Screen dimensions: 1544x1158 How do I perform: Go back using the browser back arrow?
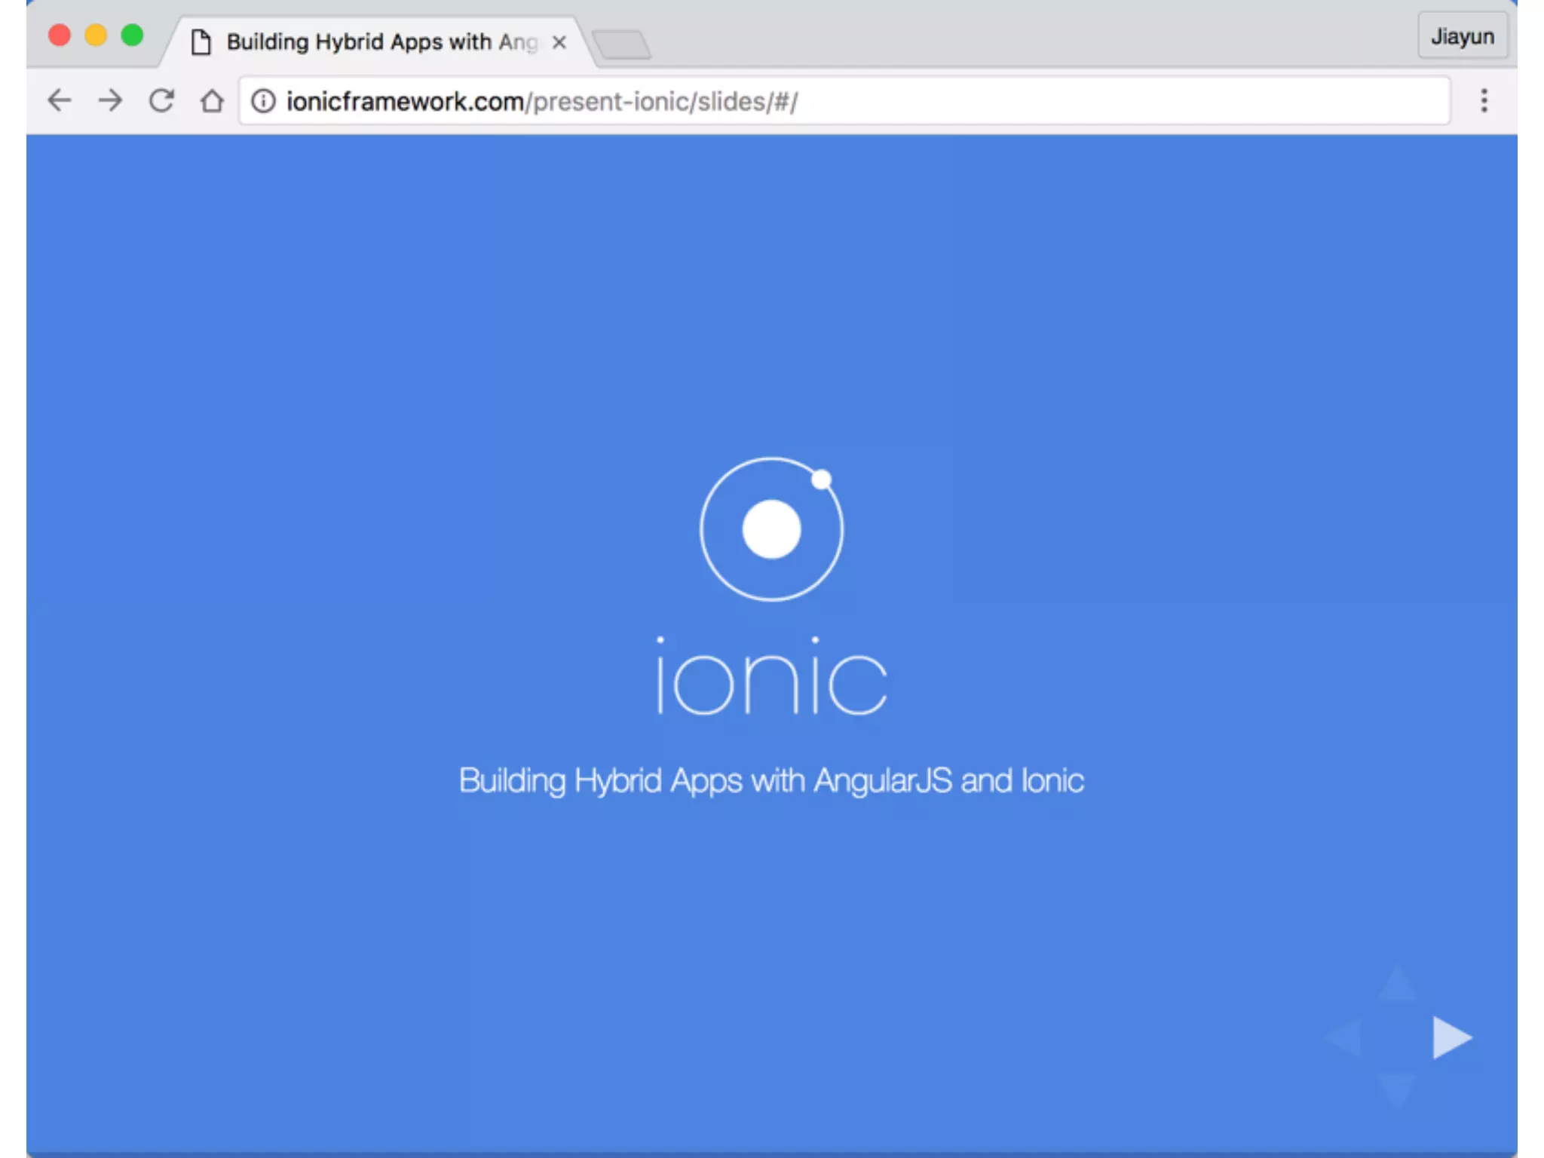[59, 100]
